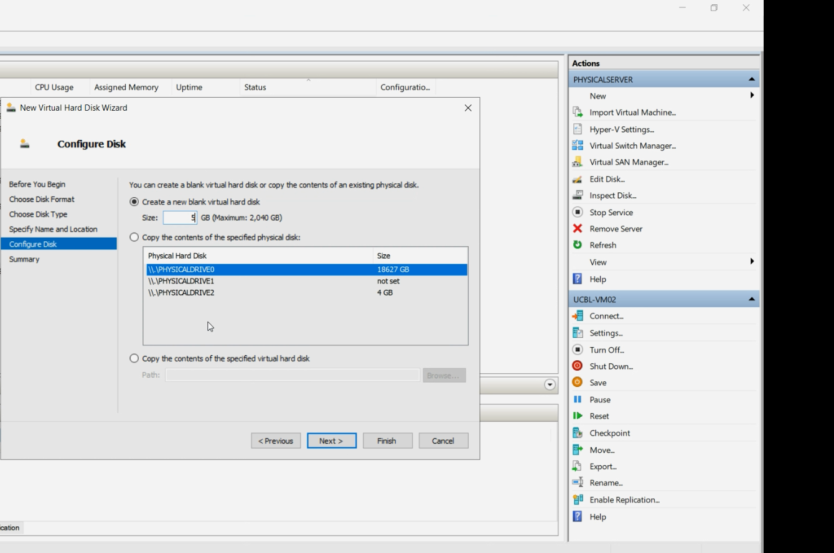Collapse the PHYSICALSERVER actions section
834x553 pixels.
pyautogui.click(x=751, y=80)
